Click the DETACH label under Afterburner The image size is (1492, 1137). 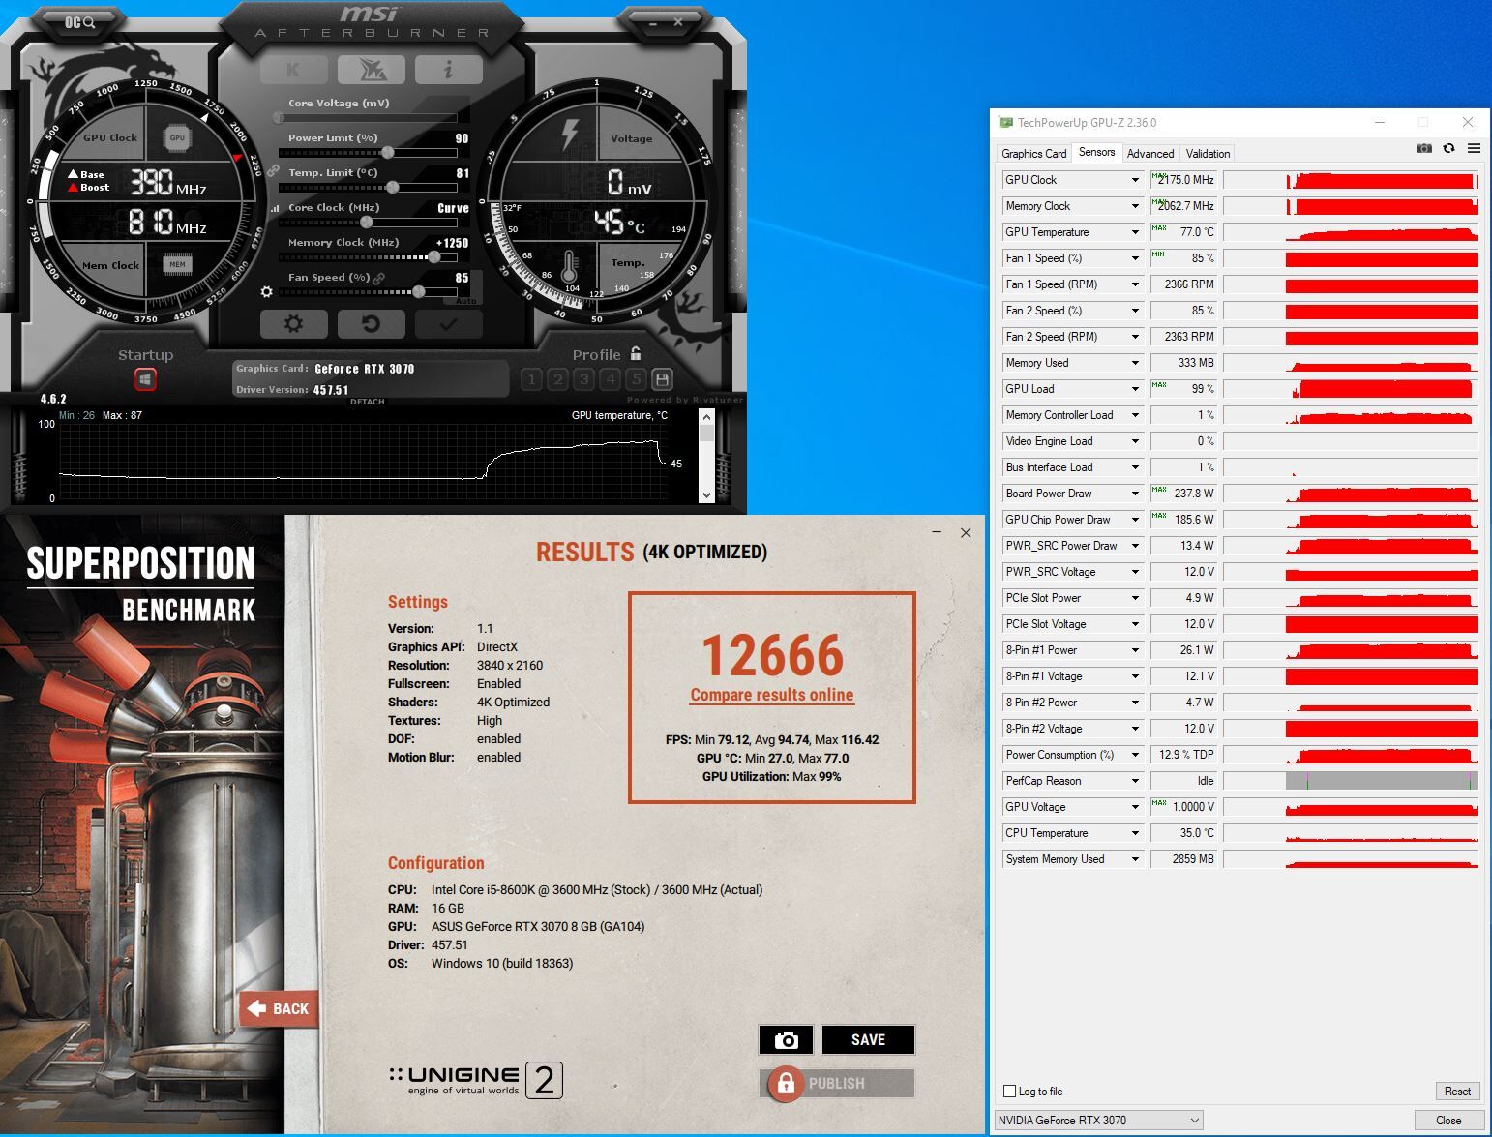tap(368, 402)
